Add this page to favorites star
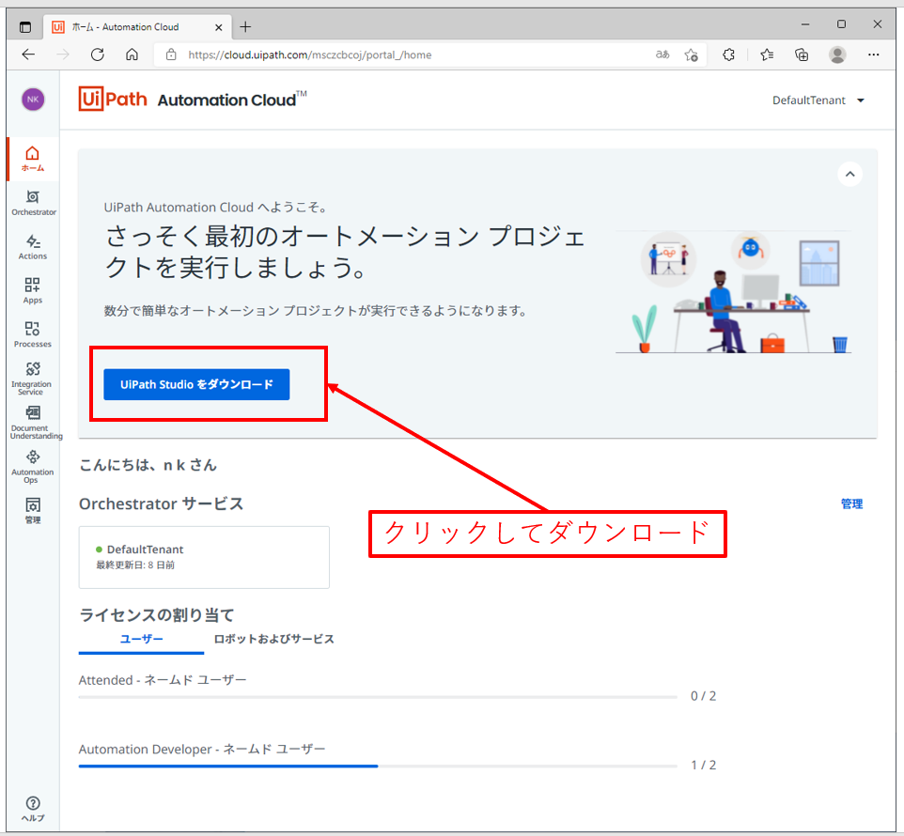 pos(692,54)
